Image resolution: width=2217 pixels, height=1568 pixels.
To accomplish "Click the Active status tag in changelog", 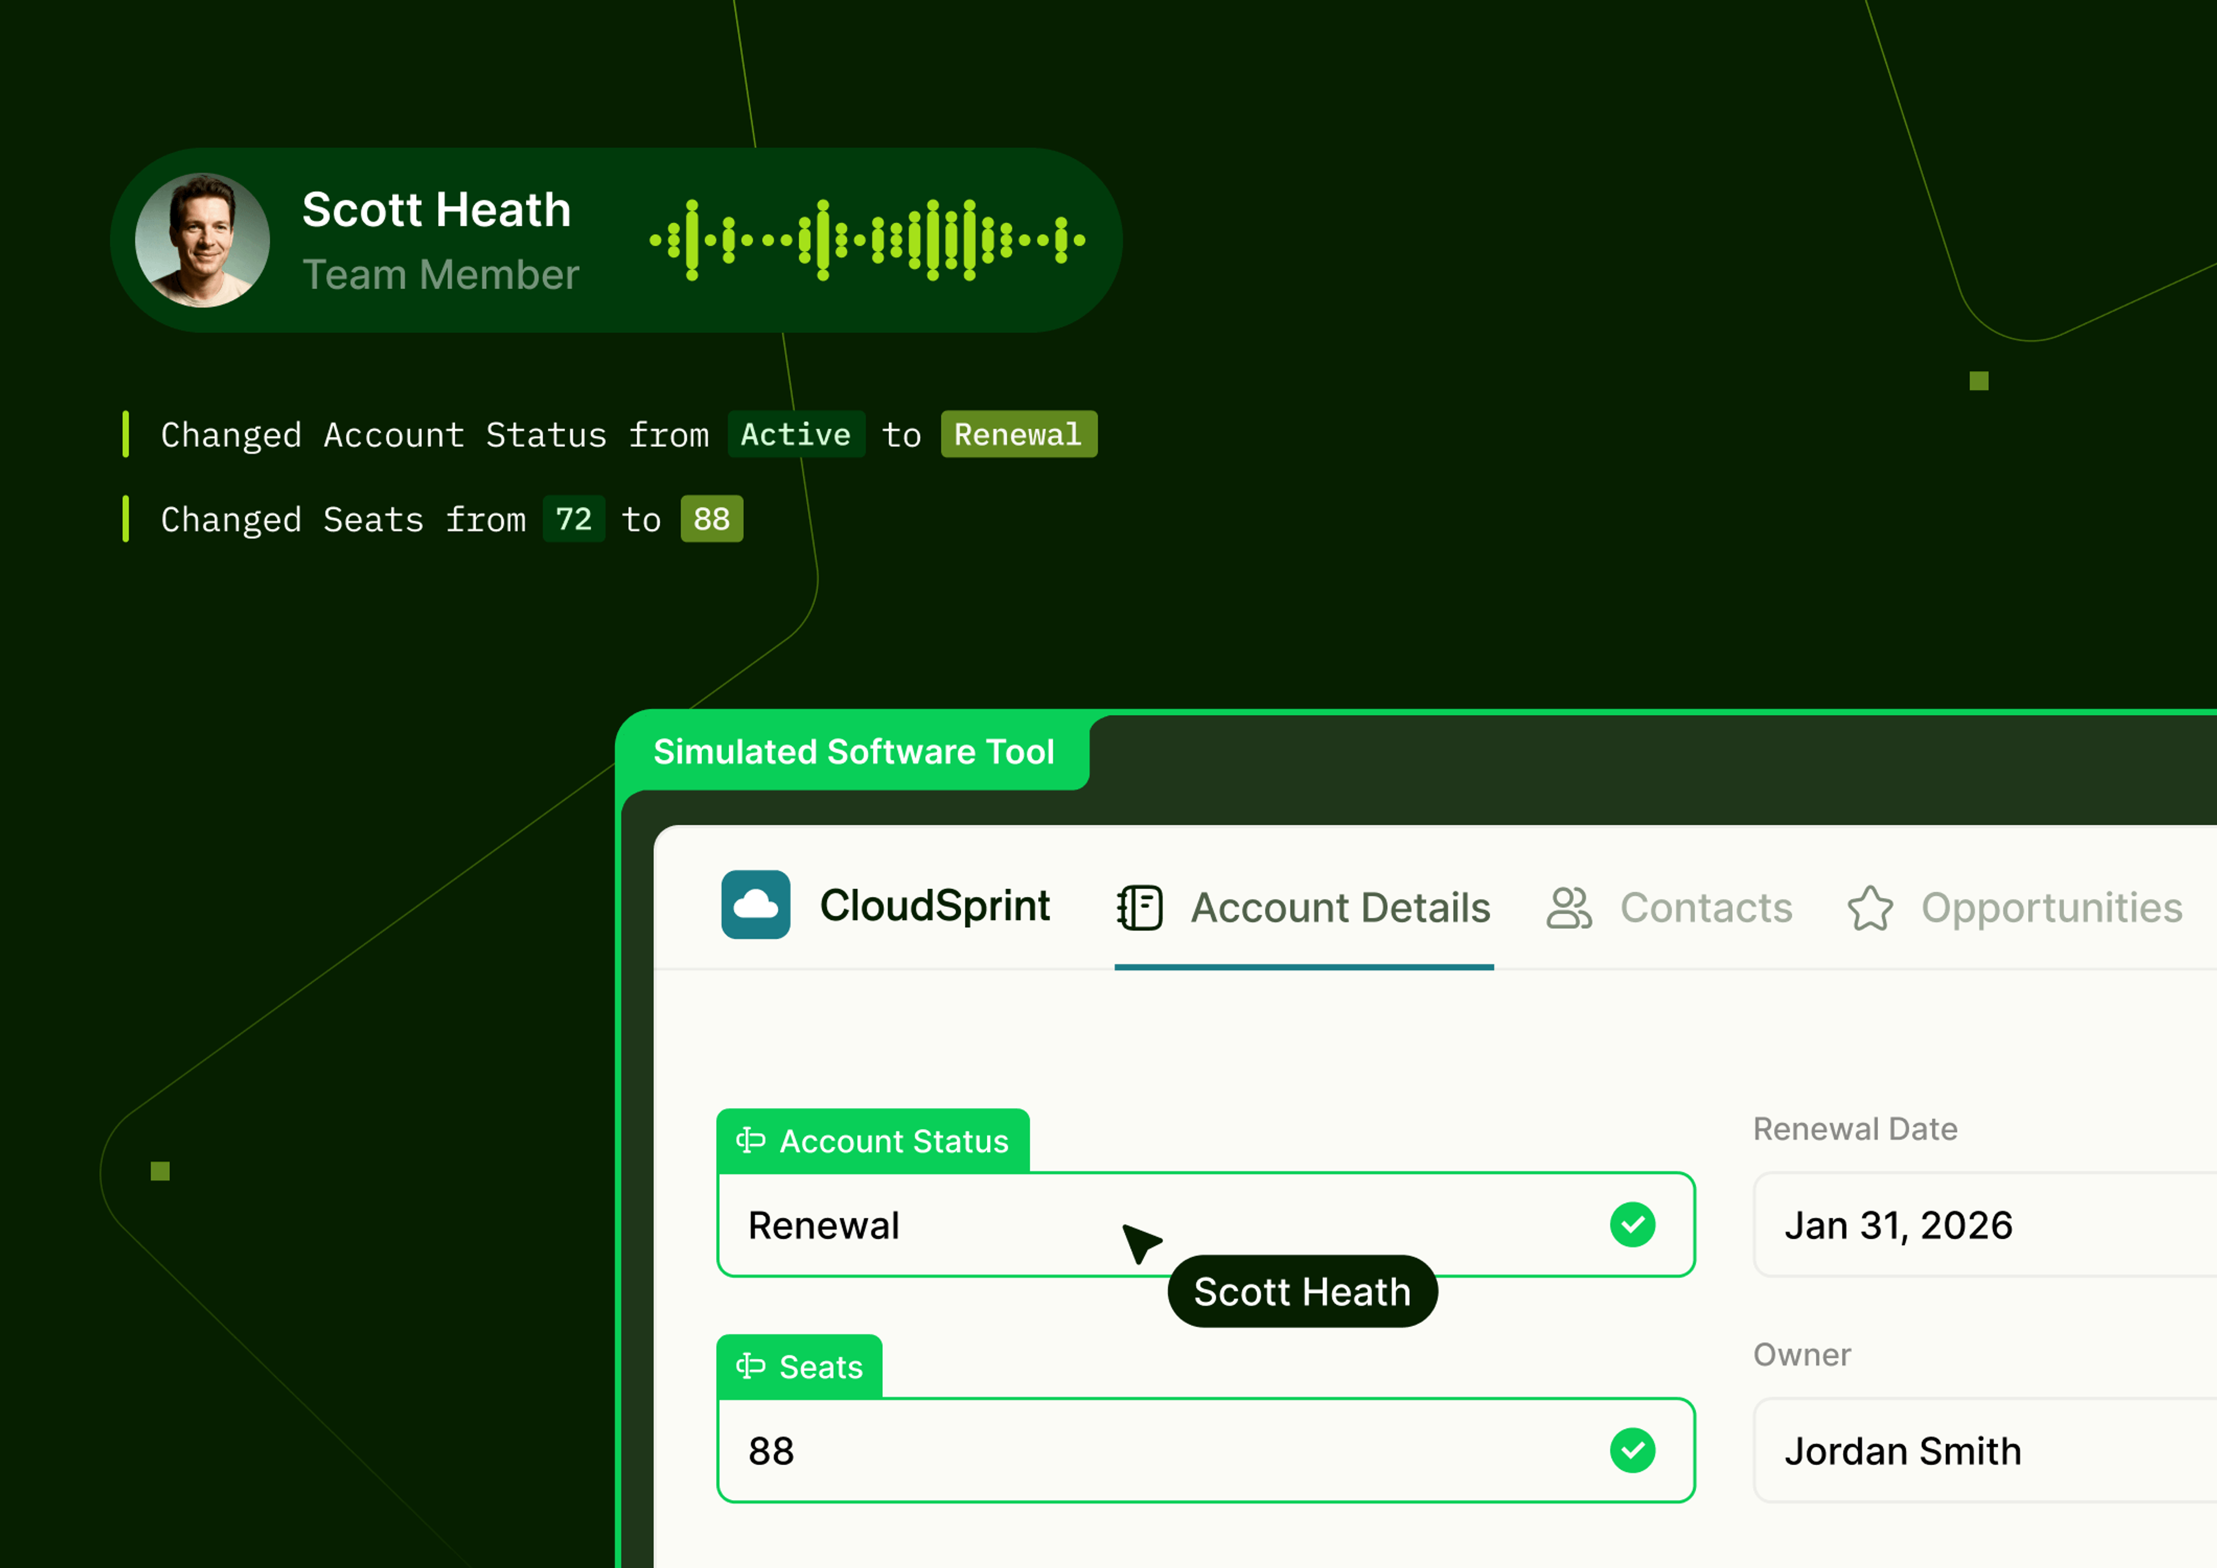I will (796, 435).
